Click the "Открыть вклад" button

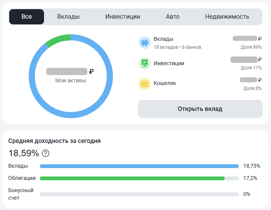pyautogui.click(x=200, y=109)
